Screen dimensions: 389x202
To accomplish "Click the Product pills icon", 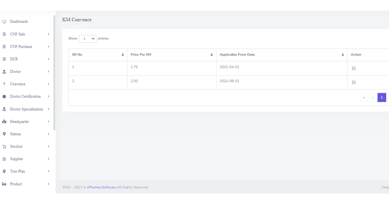I will [4, 184].
